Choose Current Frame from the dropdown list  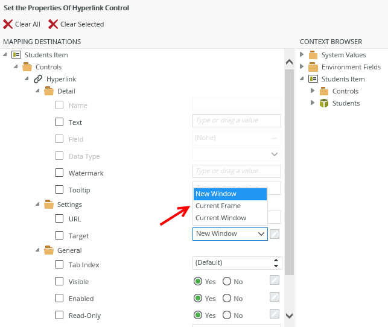218,206
